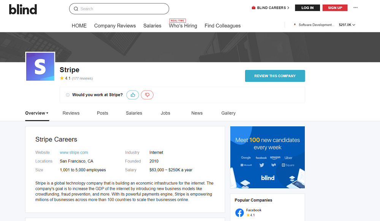The width and height of the screenshot is (380, 221).
Task: Click the '1,001 to 5,000 employees' text
Action: coord(83,170)
